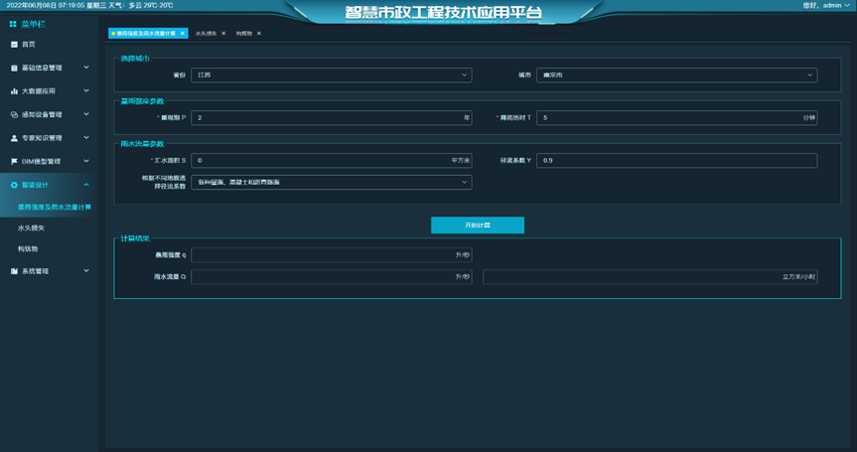Screen dimensions: 857x452
Task: Click the 大数据应用 bar chart icon
Action: (x=14, y=91)
